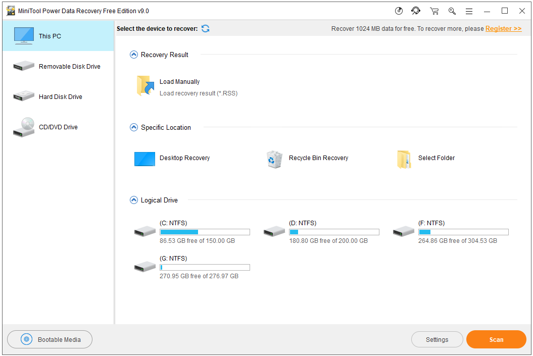The image size is (533, 356).
Task: Open the support headset icon
Action: (x=416, y=11)
